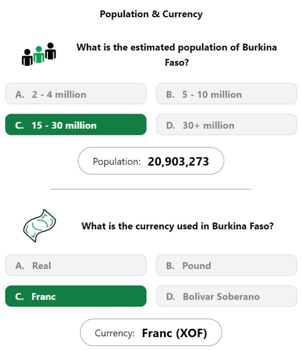
Task: Click the green banknote currency icon
Action: point(39,225)
